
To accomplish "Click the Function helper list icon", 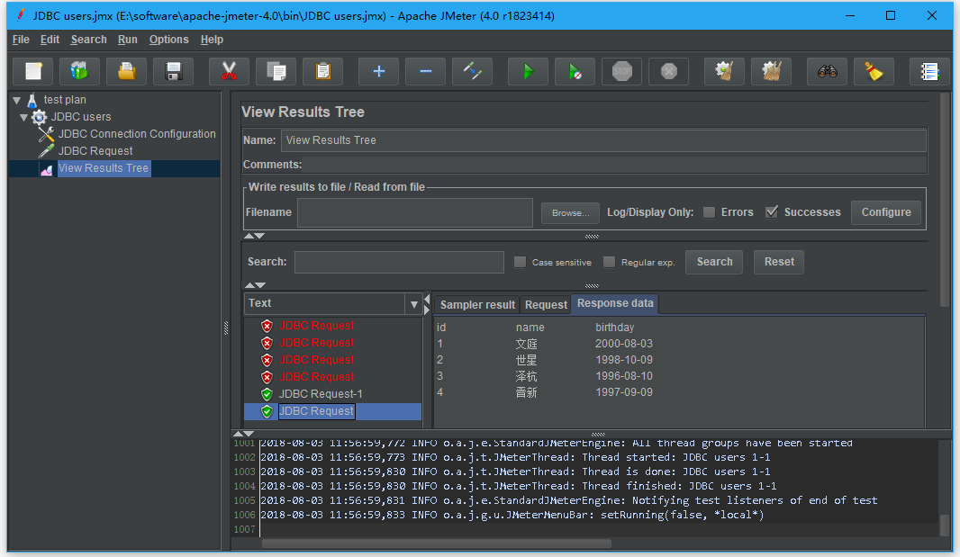I will pos(929,71).
